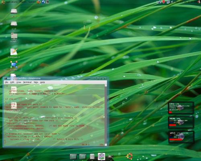Select the second drive icon on desktop
201x161 pixels.
(14, 24)
